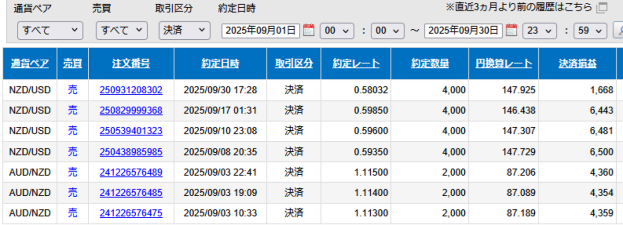Image resolution: width=623 pixels, height=225 pixels.
Task: Click the profit value 6,443
Action: (x=602, y=111)
